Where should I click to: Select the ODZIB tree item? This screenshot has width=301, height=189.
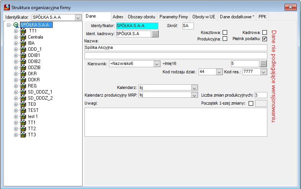pyautogui.click(x=34, y=68)
